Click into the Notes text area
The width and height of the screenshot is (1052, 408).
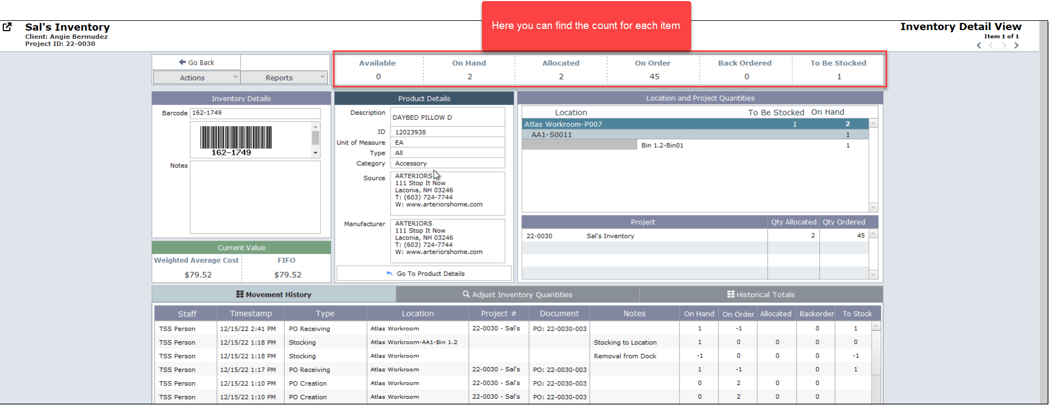point(255,197)
